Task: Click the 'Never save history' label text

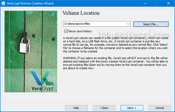Action: pyautogui.click(x=80, y=31)
